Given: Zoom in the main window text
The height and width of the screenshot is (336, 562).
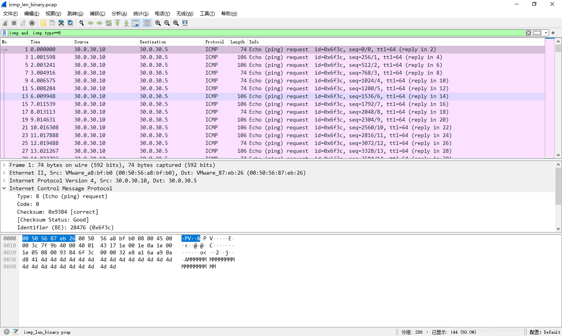Looking at the screenshot, I should tap(158, 23).
